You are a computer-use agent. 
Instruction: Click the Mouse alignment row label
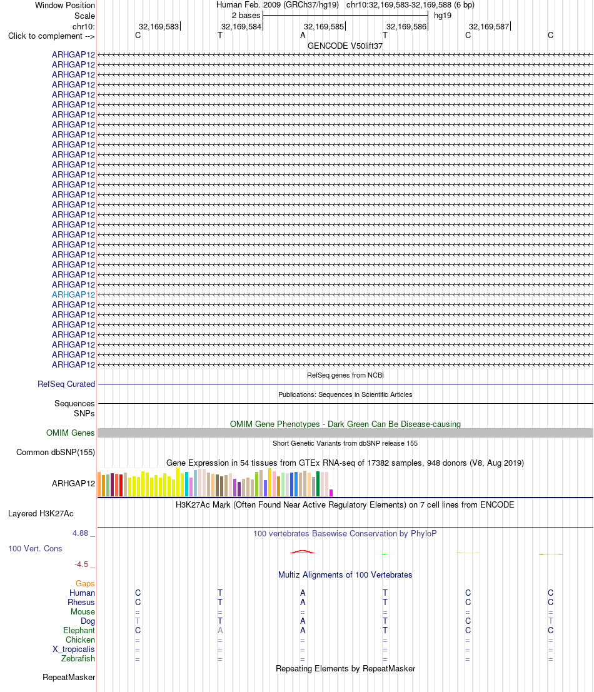coord(83,612)
